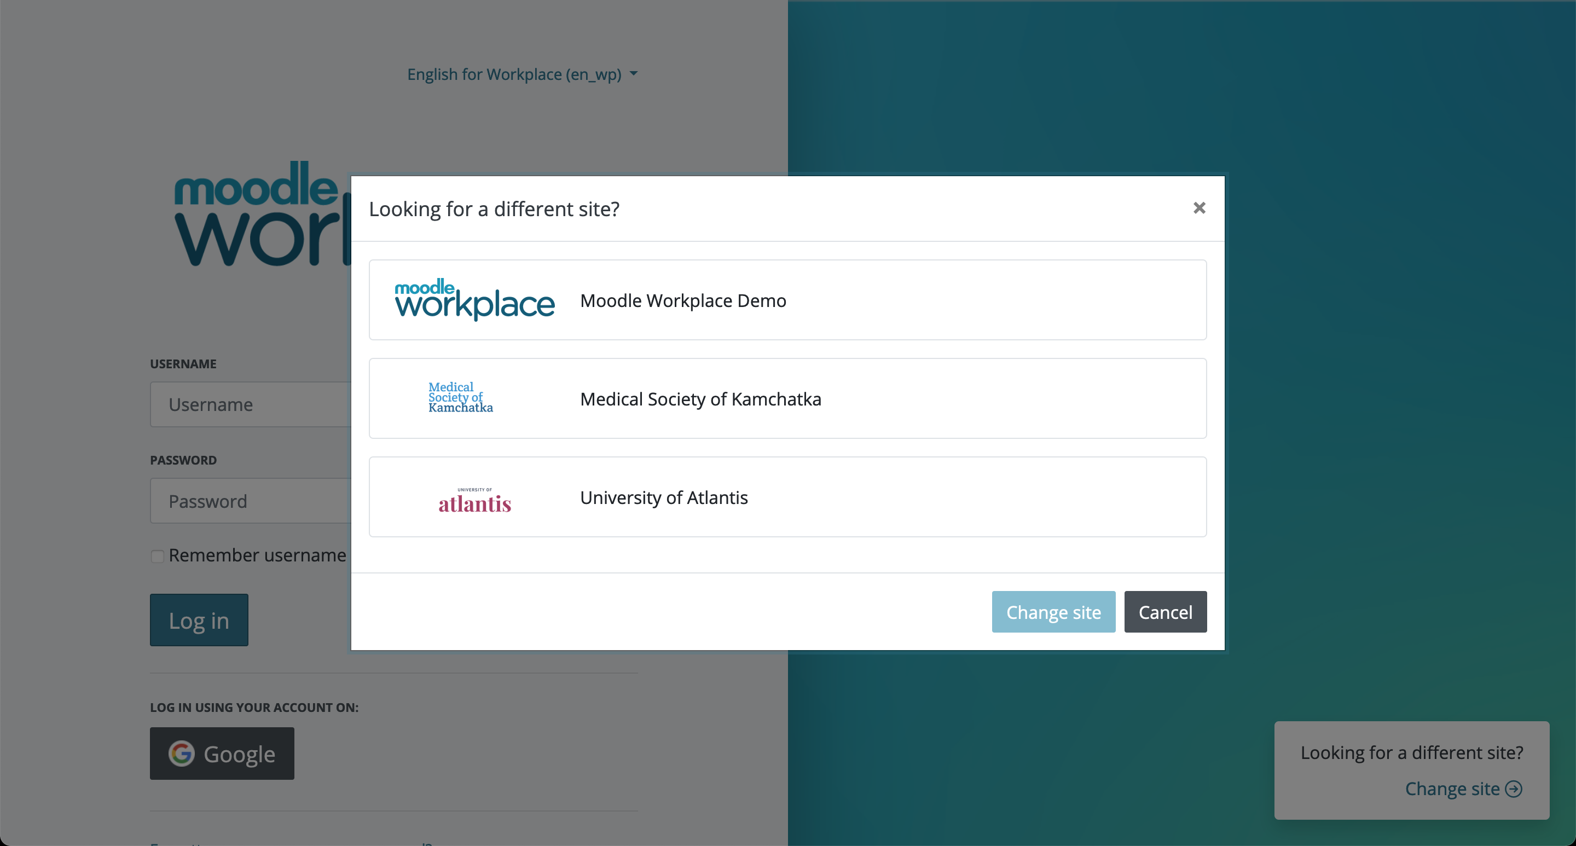Focus the Username input field

click(251, 404)
